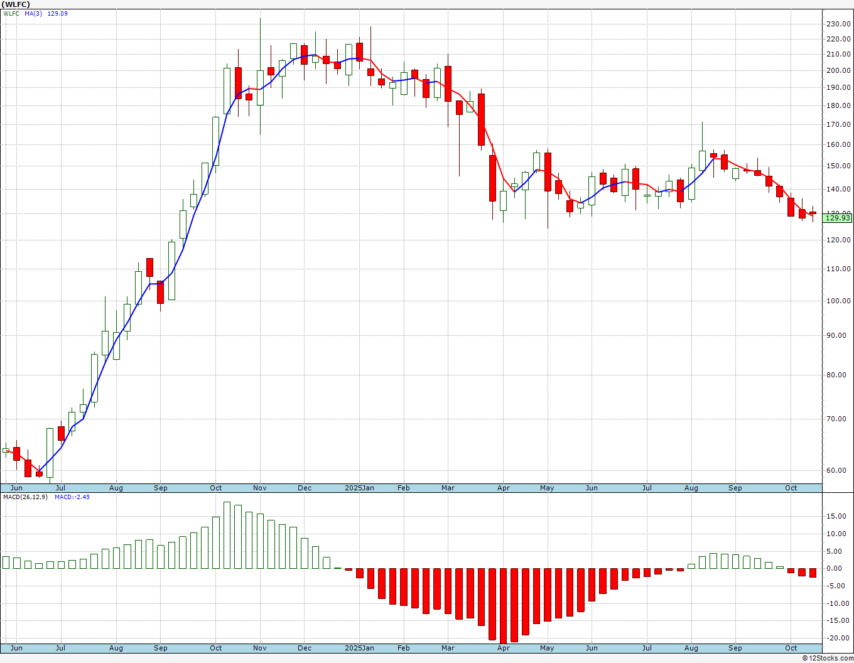Viewport: 854px width, 663px height.
Task: Click the (WLFC) chart title
Action: [x=16, y=4]
